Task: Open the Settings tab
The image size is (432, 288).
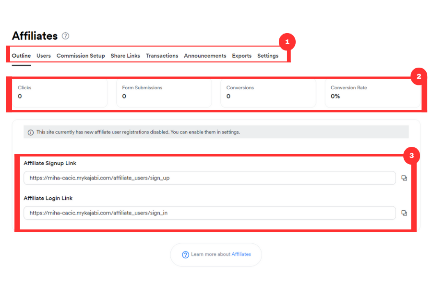Action: pos(268,56)
